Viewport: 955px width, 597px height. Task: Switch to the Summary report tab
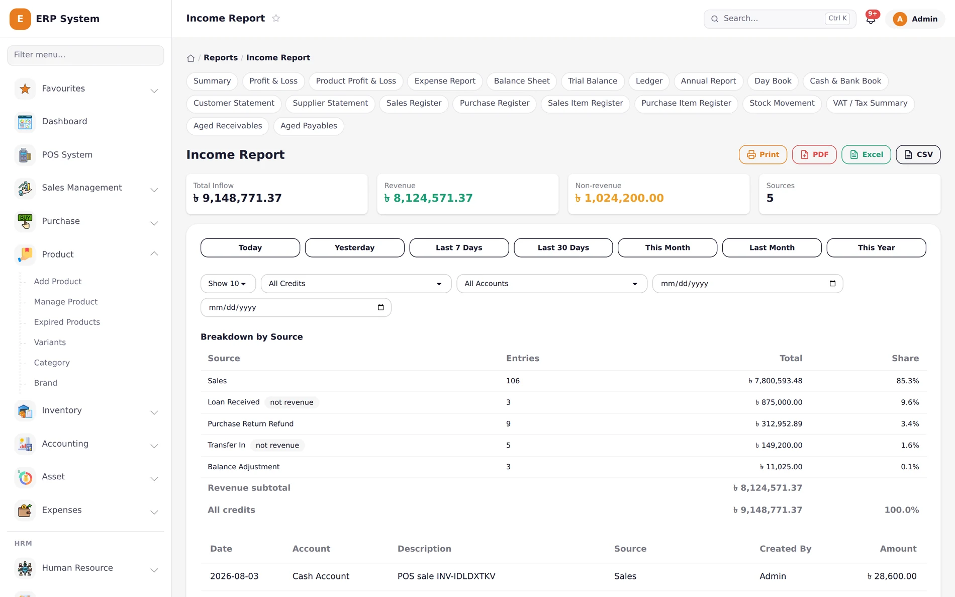[x=212, y=81]
